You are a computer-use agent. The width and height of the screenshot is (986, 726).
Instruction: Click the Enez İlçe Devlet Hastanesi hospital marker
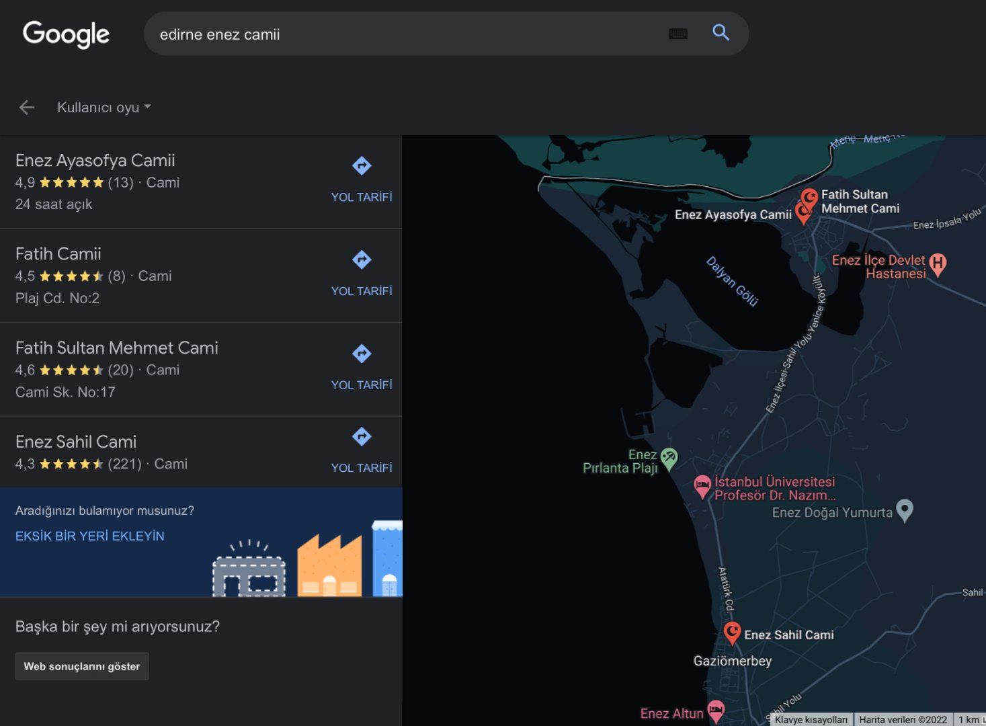pos(938,265)
